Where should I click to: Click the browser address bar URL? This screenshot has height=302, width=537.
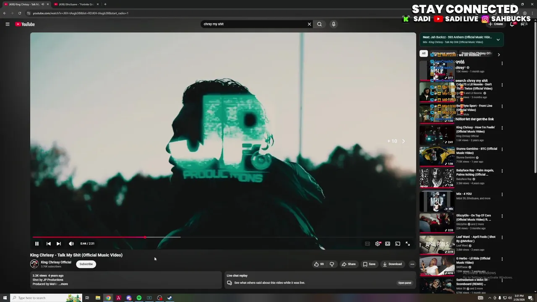click(80, 13)
